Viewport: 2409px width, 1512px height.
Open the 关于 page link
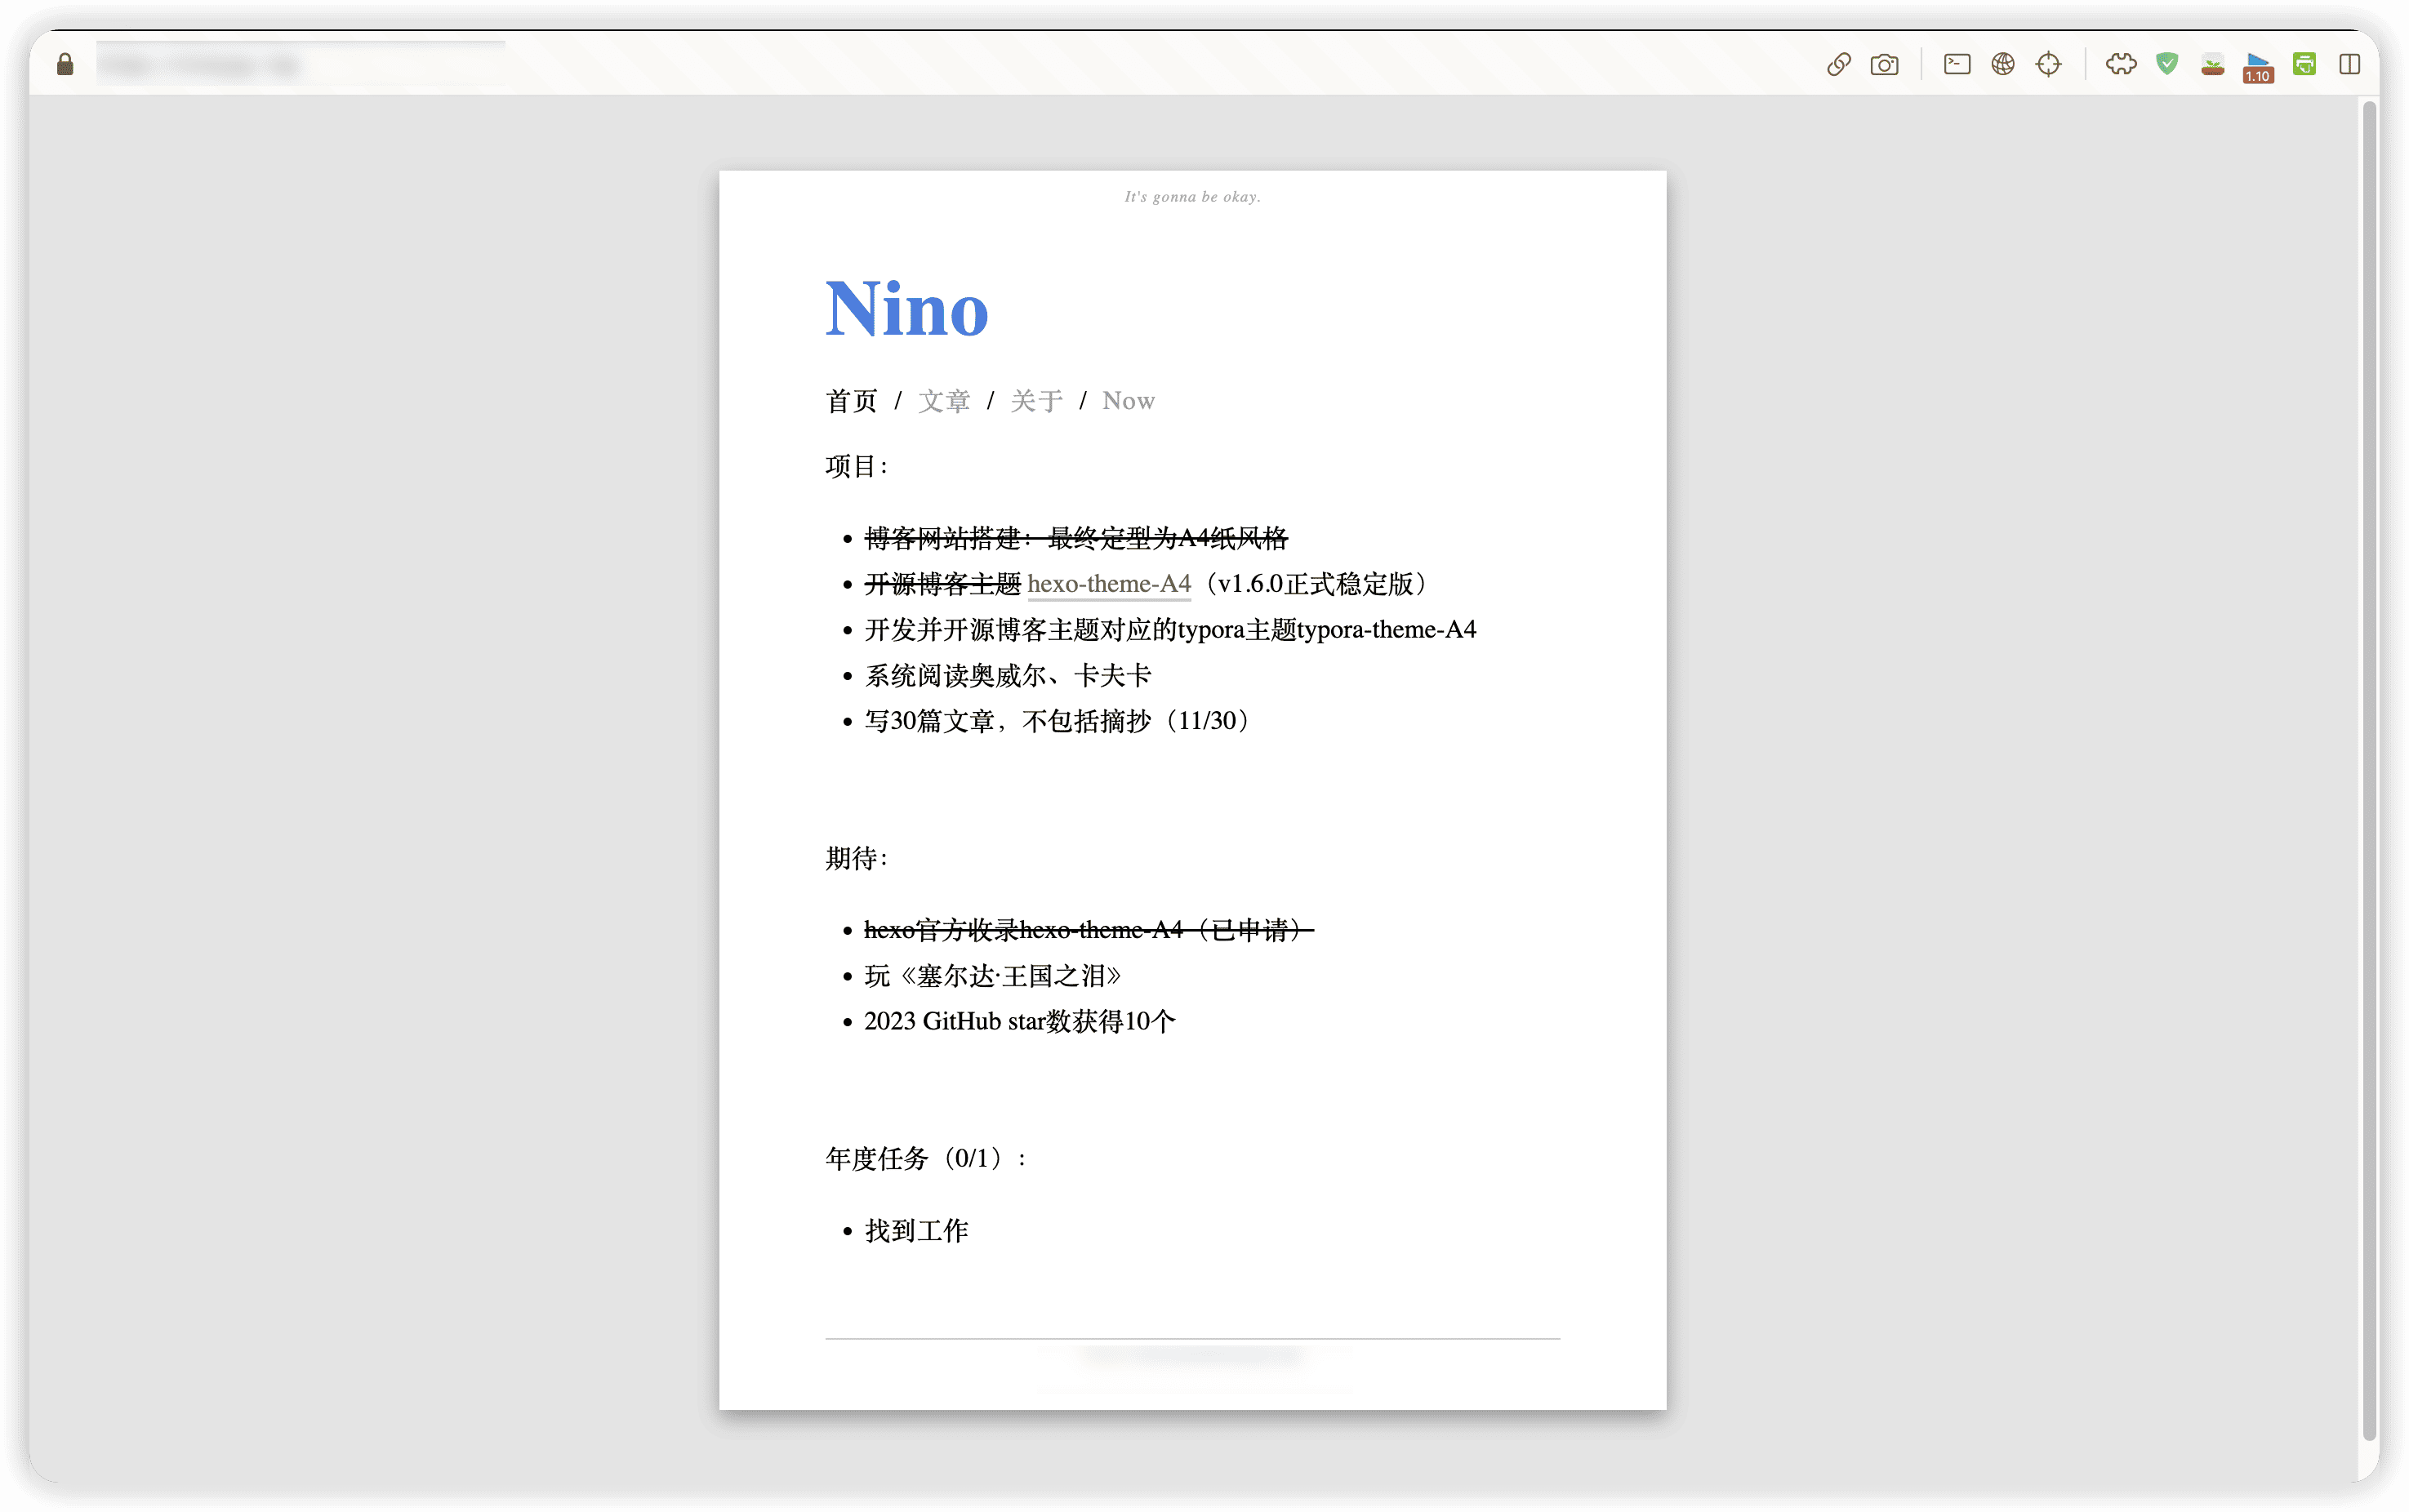tap(1036, 401)
